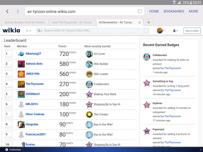Tap the cellular signal strength icon
This screenshot has width=203, height=152.
(x=179, y=2)
